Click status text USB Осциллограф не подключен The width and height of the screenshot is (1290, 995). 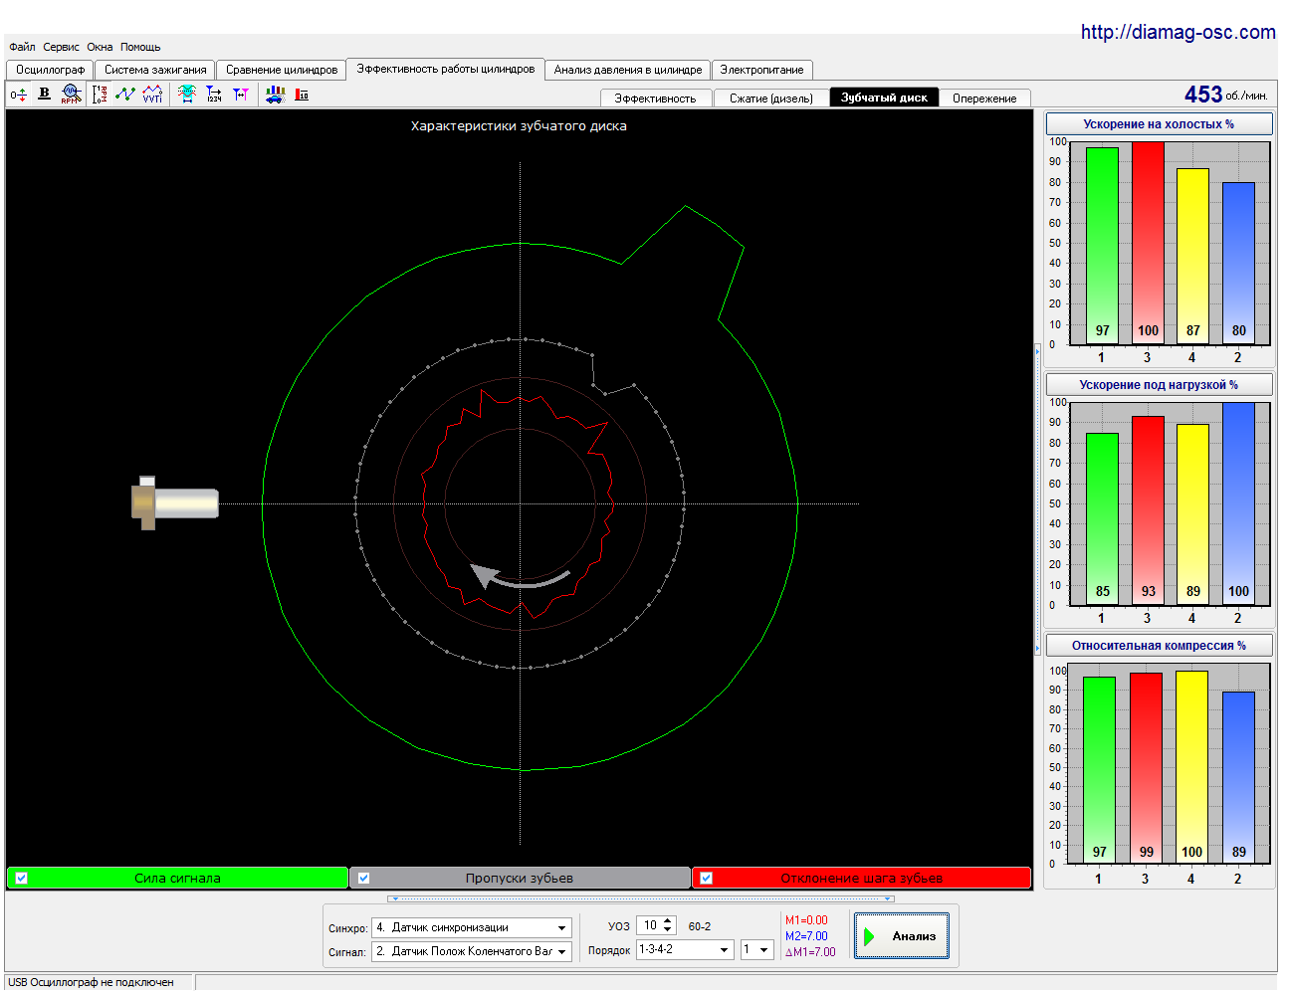(91, 982)
